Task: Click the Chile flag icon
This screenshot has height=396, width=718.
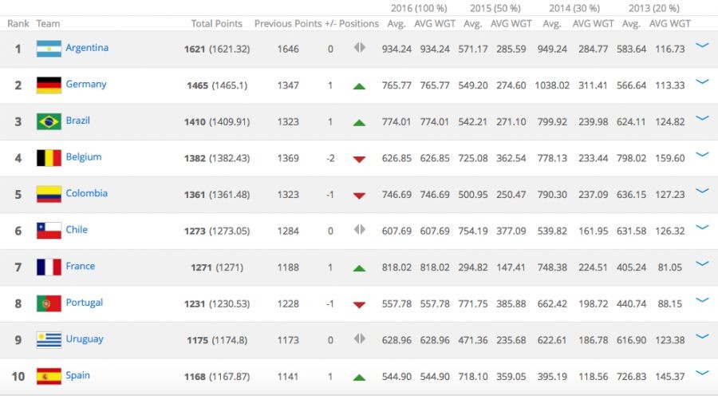Action: 49,231
